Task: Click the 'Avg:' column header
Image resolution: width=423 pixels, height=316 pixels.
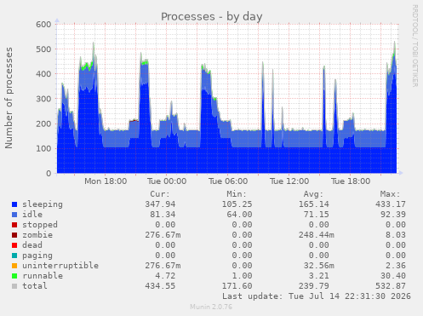Action: pyautogui.click(x=313, y=194)
